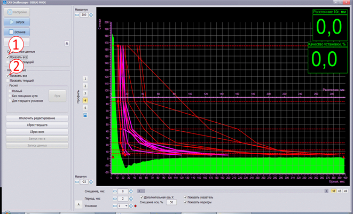Set zoom to x2
Viewport: 353px width, 214px height.
(x=339, y=190)
